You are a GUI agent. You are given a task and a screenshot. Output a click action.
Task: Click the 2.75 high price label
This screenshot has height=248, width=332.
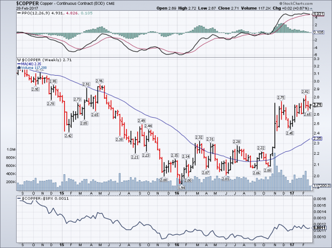point(281,98)
